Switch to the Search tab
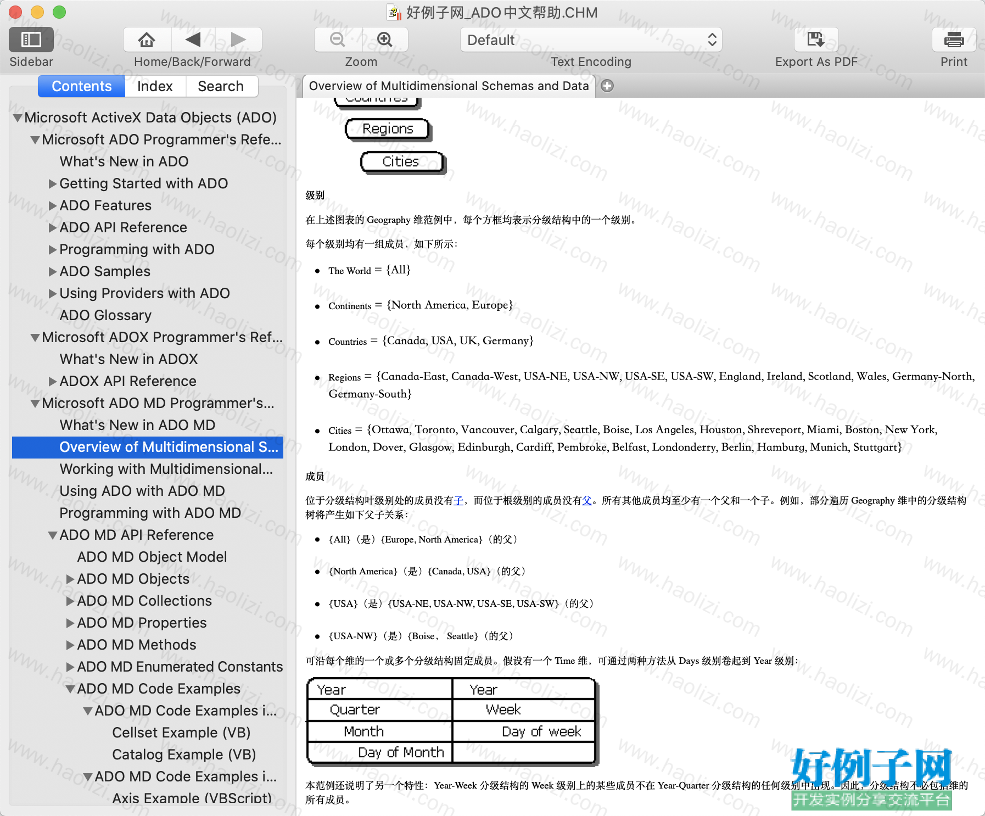This screenshot has height=816, width=985. [221, 86]
